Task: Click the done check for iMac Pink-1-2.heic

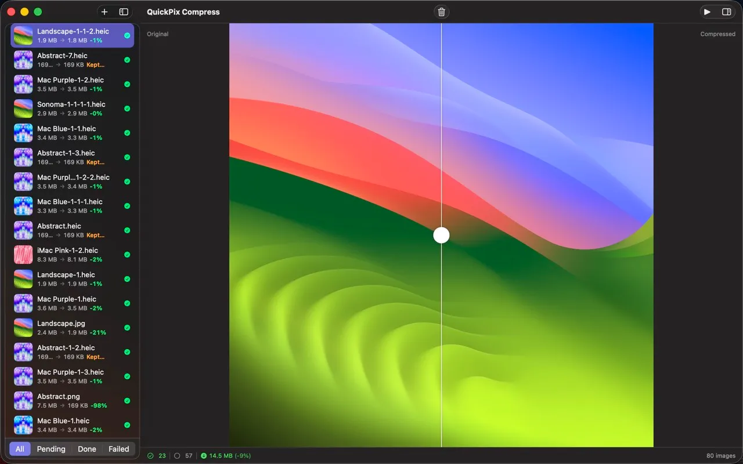Action: [x=127, y=255]
